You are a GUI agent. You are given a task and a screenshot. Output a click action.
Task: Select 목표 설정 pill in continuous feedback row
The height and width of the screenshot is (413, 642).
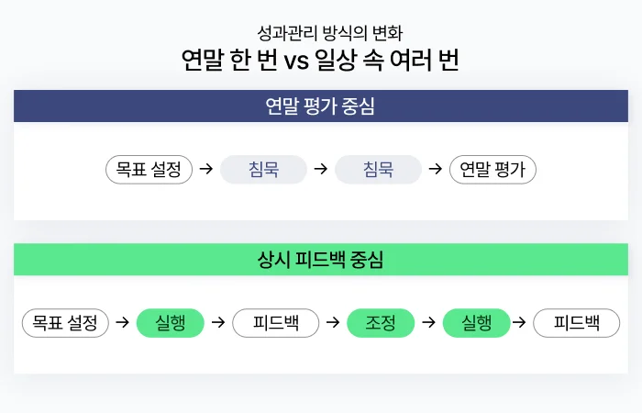[x=65, y=323]
